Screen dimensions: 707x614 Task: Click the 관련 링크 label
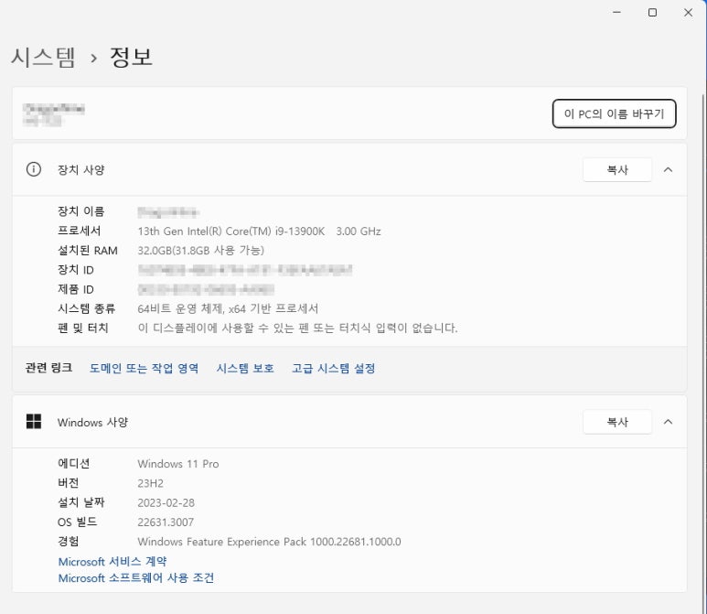pos(48,368)
